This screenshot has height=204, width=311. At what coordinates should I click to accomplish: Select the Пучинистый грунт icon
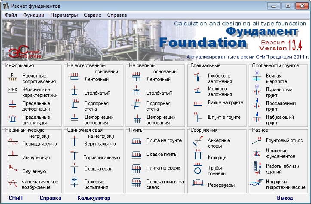point(257,90)
